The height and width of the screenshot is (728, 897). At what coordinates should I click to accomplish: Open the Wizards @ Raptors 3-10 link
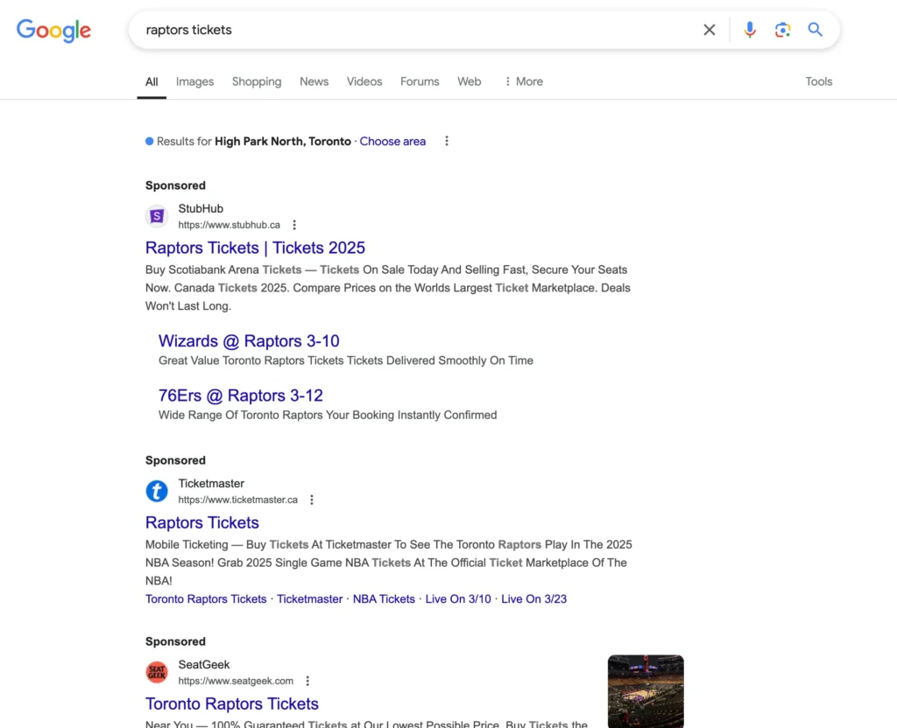pyautogui.click(x=249, y=341)
